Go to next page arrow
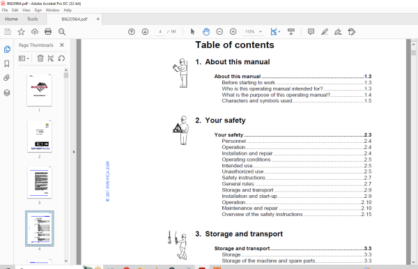 pyautogui.click(x=145, y=32)
